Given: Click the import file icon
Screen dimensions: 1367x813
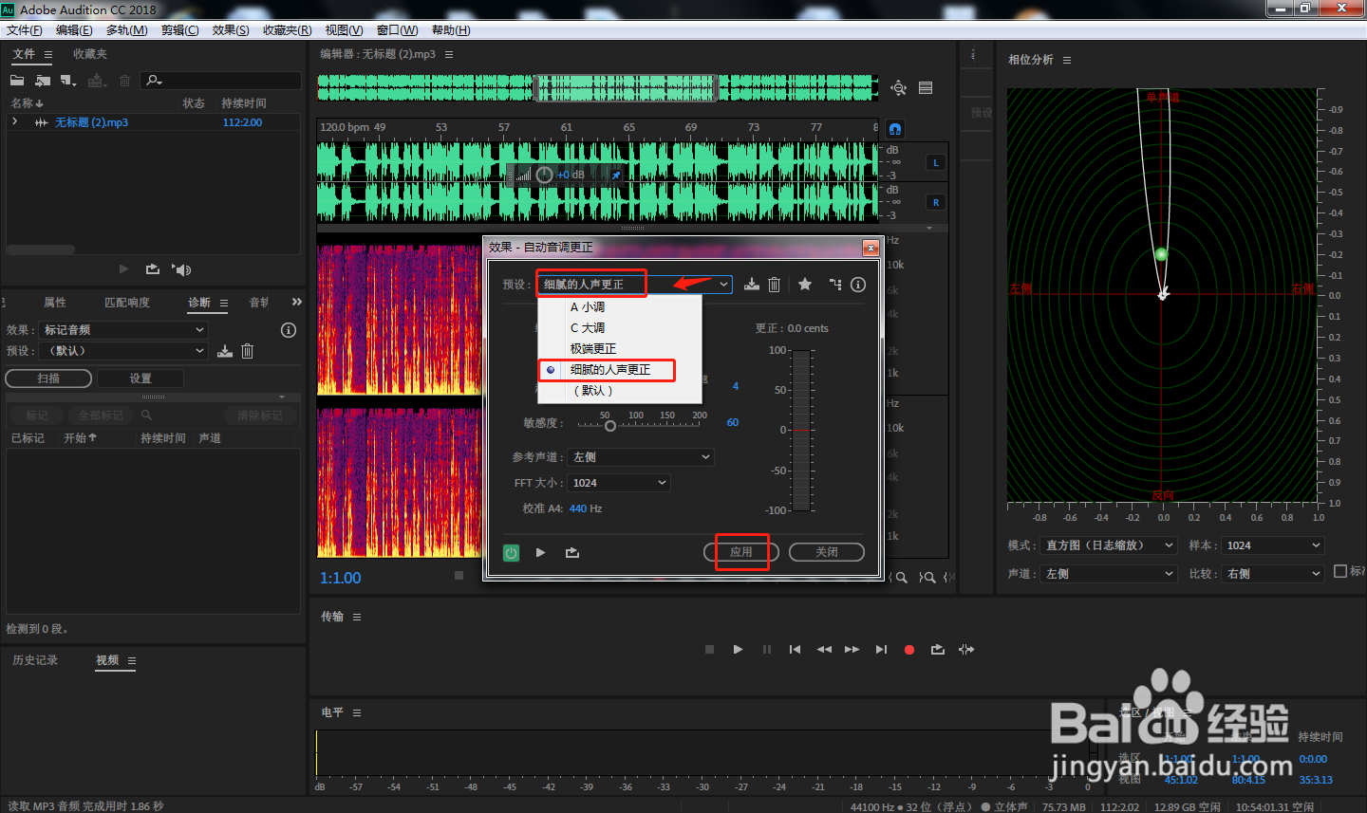Looking at the screenshot, I should click(43, 81).
